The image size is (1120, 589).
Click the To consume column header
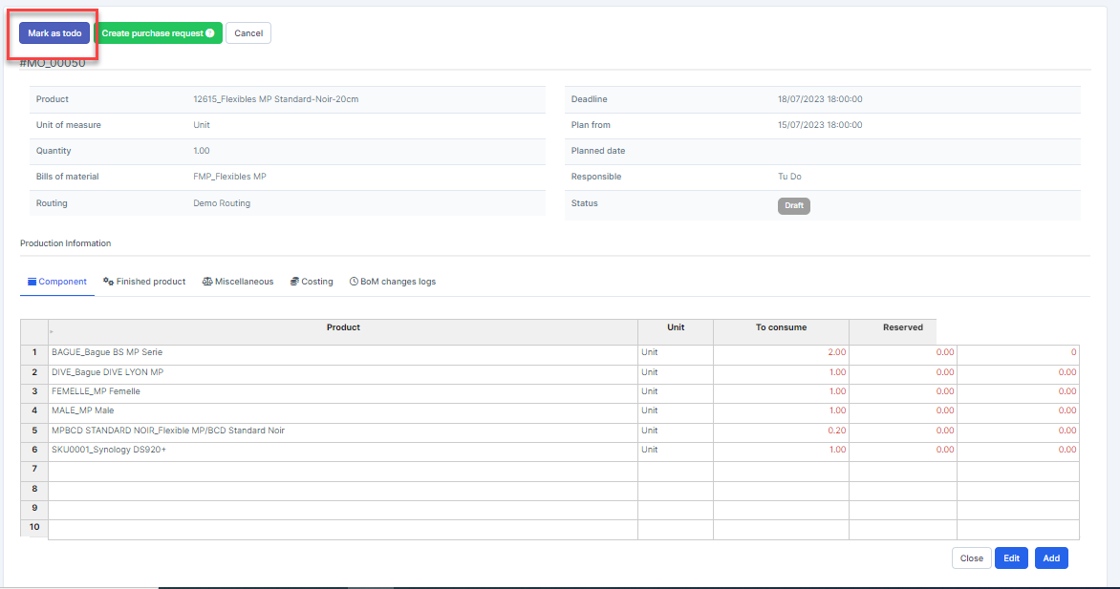pyautogui.click(x=781, y=327)
